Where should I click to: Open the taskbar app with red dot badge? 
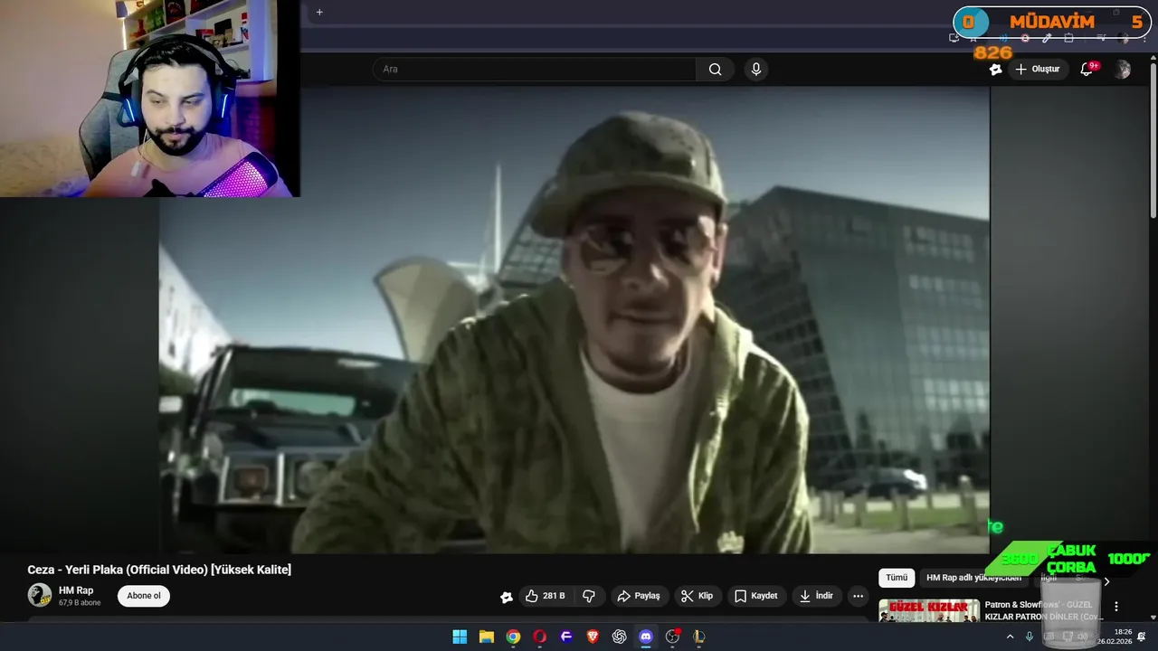point(672,637)
